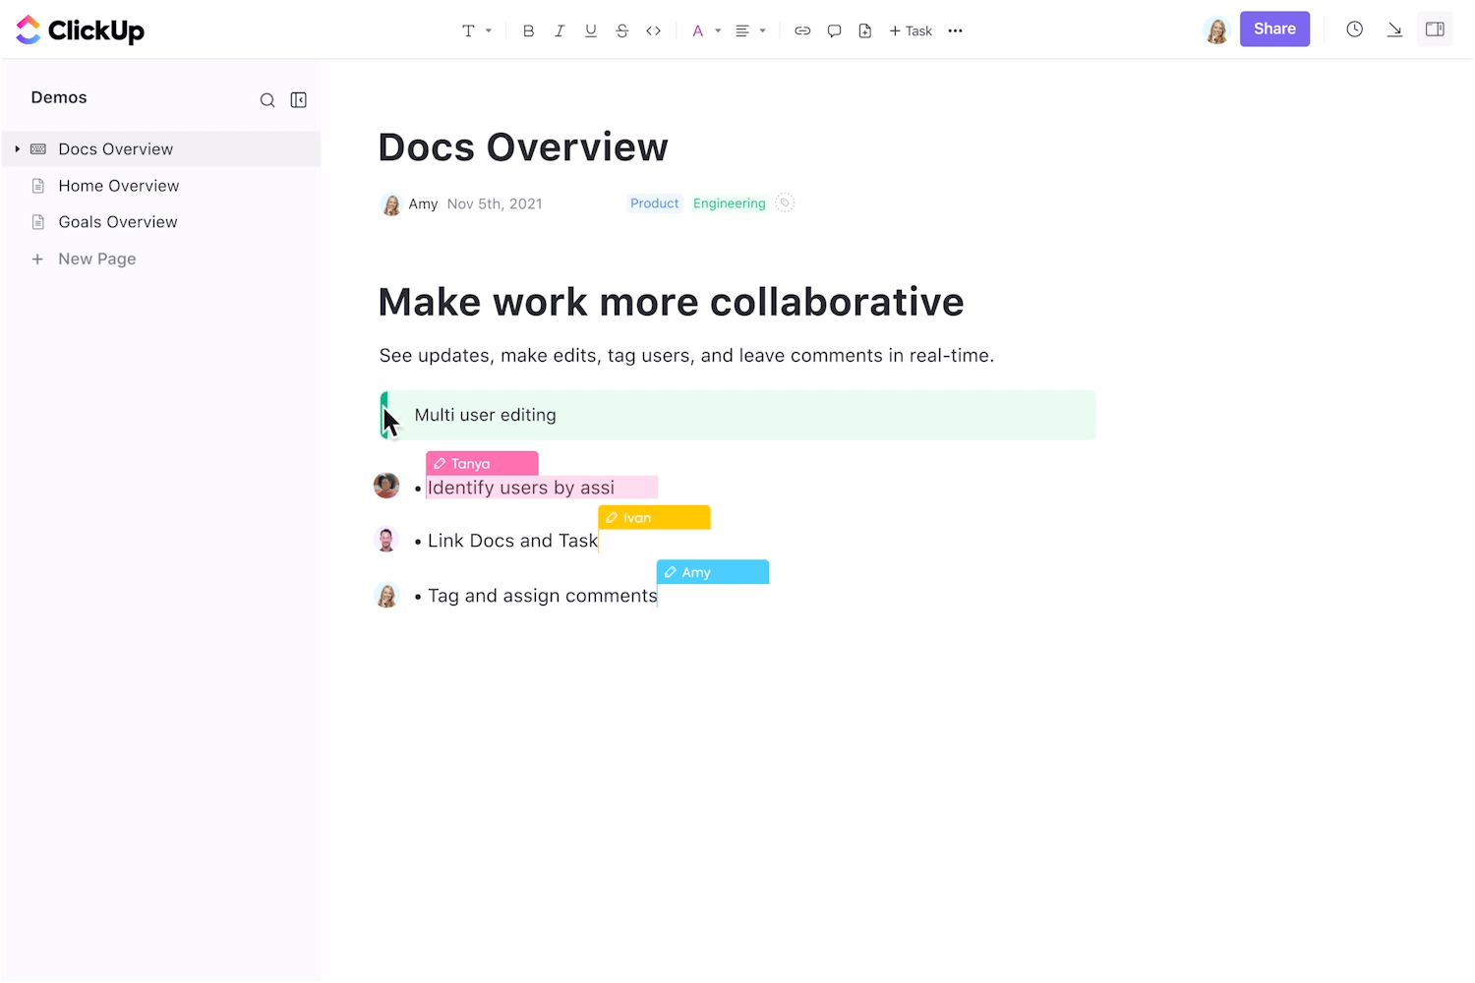Click the Docs Overview title field

(523, 147)
